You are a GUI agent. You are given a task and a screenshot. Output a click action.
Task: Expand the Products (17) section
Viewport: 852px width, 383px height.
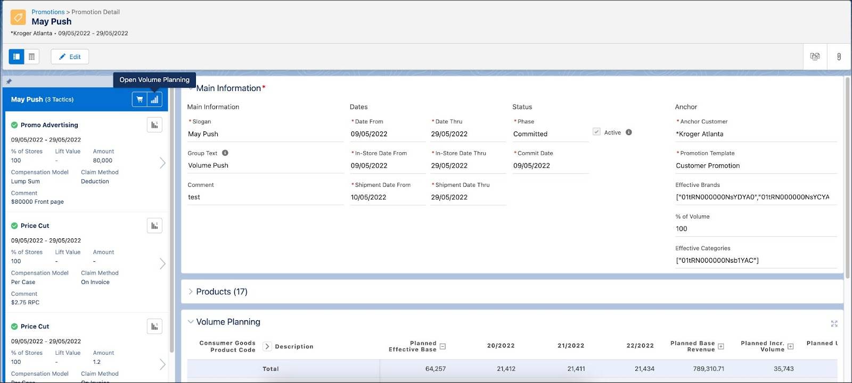click(191, 292)
